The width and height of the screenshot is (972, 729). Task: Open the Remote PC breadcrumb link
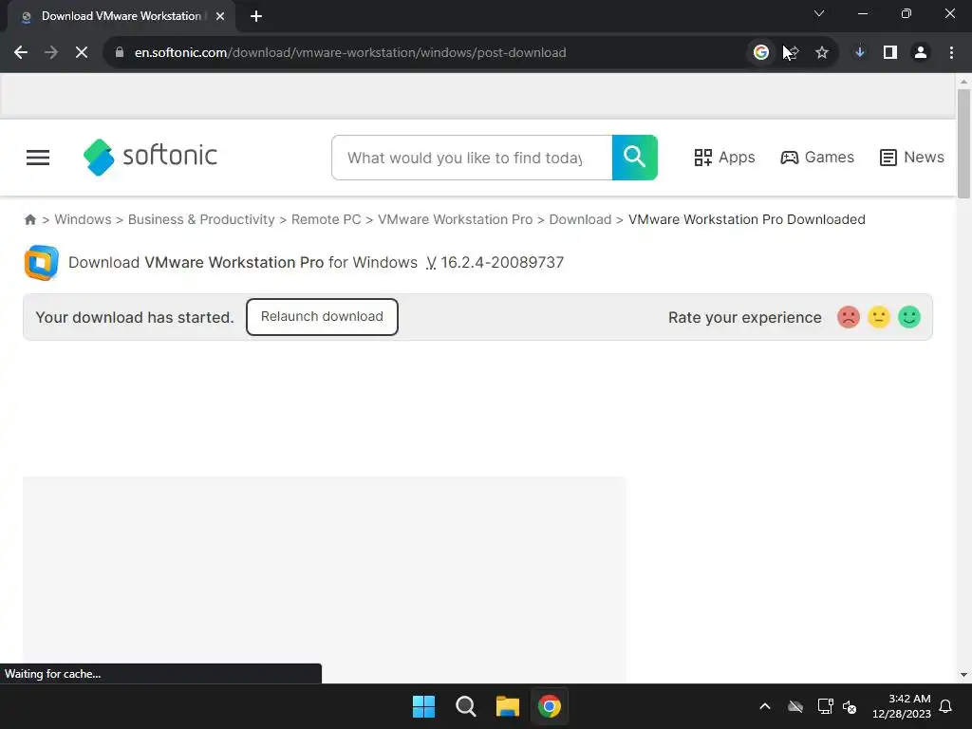coord(327,219)
